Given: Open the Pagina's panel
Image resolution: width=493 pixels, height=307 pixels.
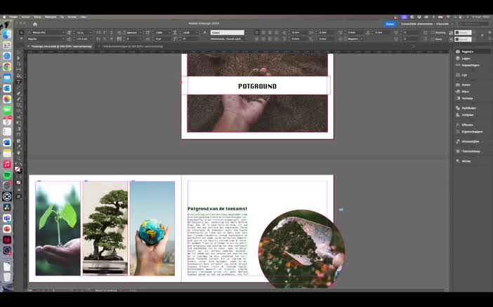Looking at the screenshot, I should (x=467, y=51).
